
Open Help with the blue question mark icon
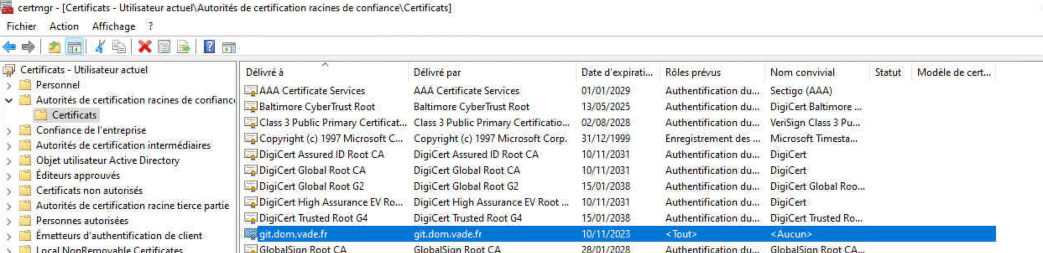click(x=209, y=47)
